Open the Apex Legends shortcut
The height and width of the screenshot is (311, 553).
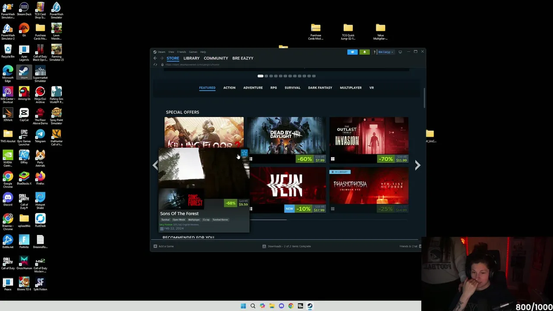coord(24,53)
